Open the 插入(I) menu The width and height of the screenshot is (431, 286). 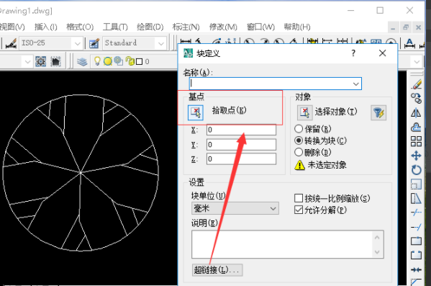point(45,27)
